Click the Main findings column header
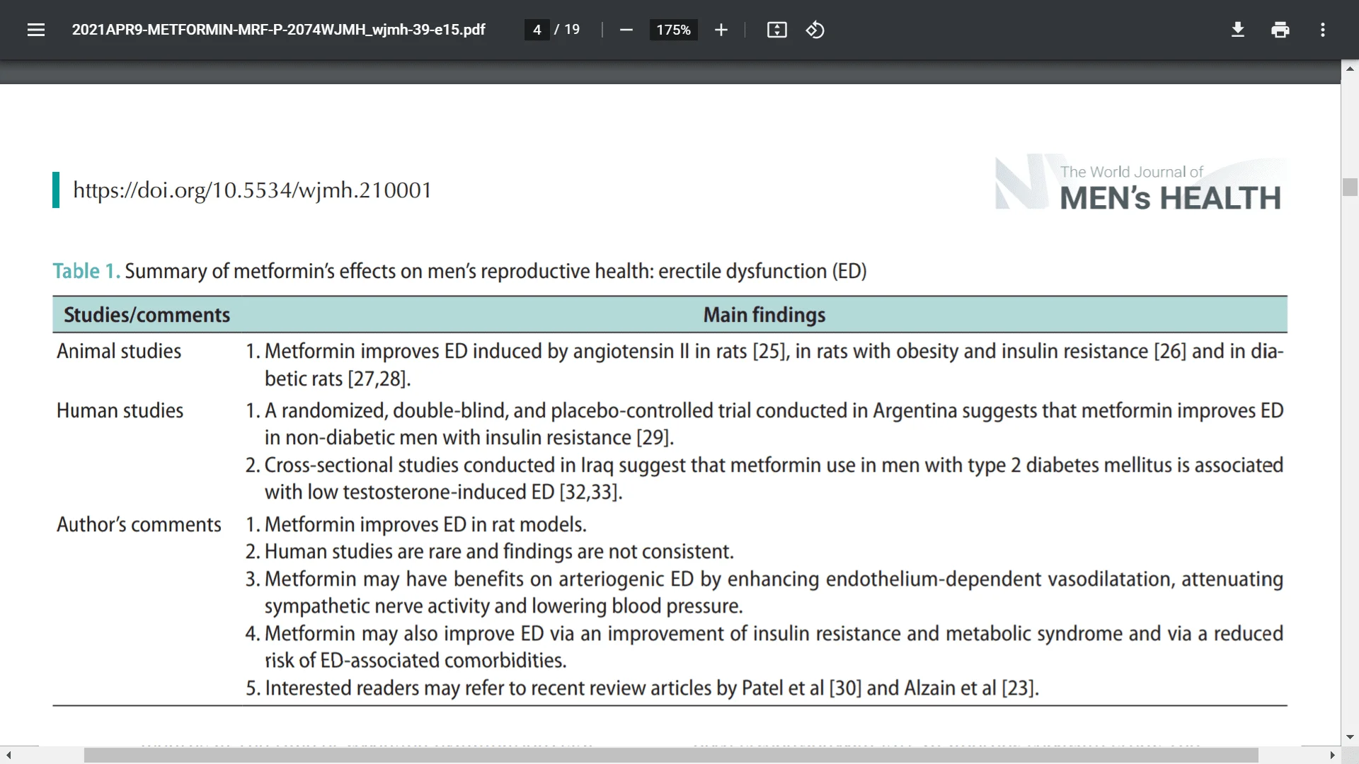This screenshot has width=1359, height=764. [764, 315]
